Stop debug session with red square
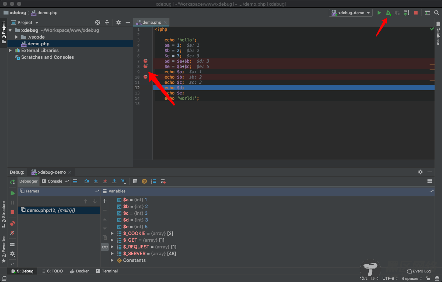This screenshot has height=282, width=442. click(x=12, y=212)
